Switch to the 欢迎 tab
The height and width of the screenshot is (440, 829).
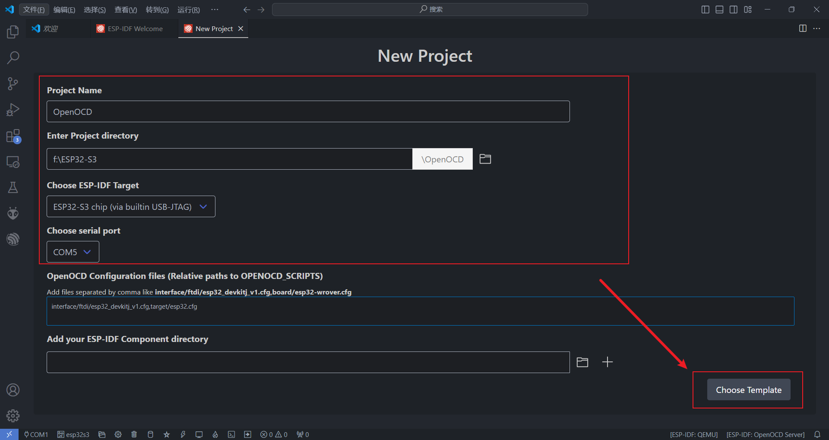(x=58, y=28)
